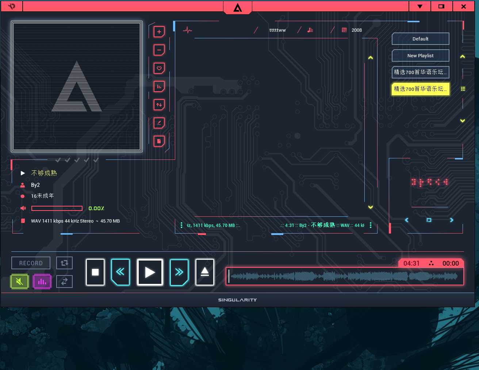Click the plus add-files icon
This screenshot has height=370, width=479.
(x=159, y=32)
